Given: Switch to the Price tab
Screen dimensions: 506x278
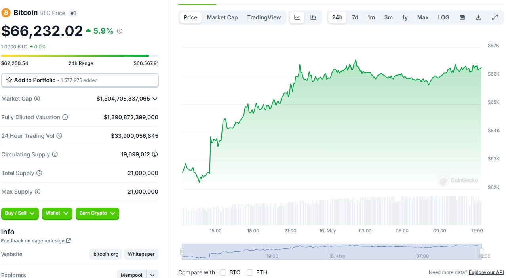Looking at the screenshot, I should [x=190, y=17].
